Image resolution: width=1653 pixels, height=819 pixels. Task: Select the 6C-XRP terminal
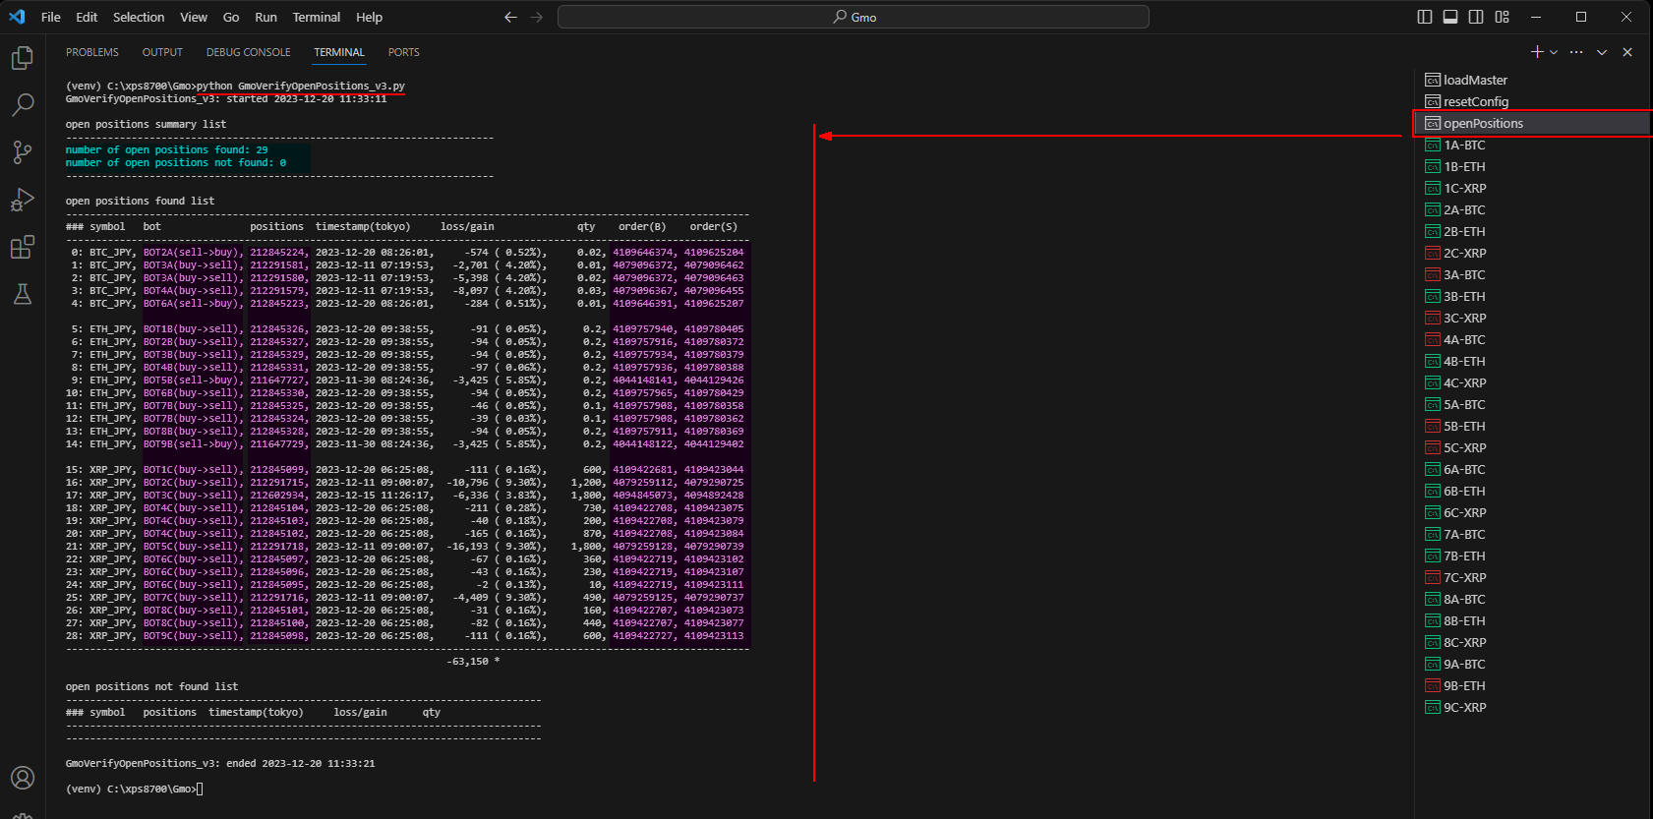[1533, 512]
